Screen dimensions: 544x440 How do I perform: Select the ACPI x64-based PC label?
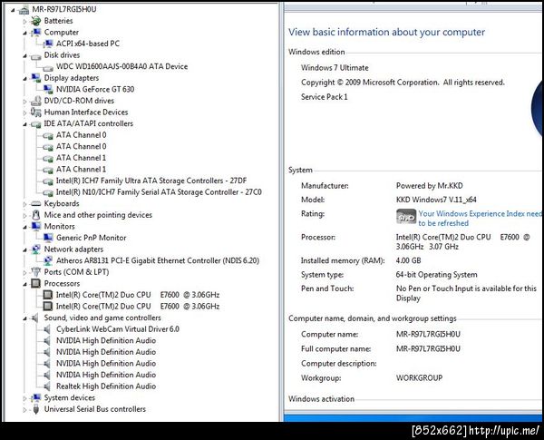tap(88, 44)
